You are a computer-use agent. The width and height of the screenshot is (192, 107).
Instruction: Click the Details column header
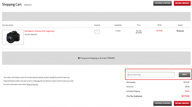coord(180,25)
